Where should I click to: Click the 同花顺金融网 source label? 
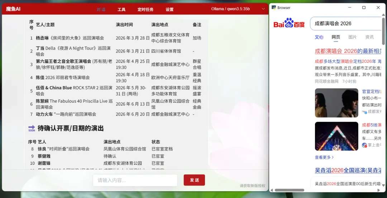(x=326, y=81)
